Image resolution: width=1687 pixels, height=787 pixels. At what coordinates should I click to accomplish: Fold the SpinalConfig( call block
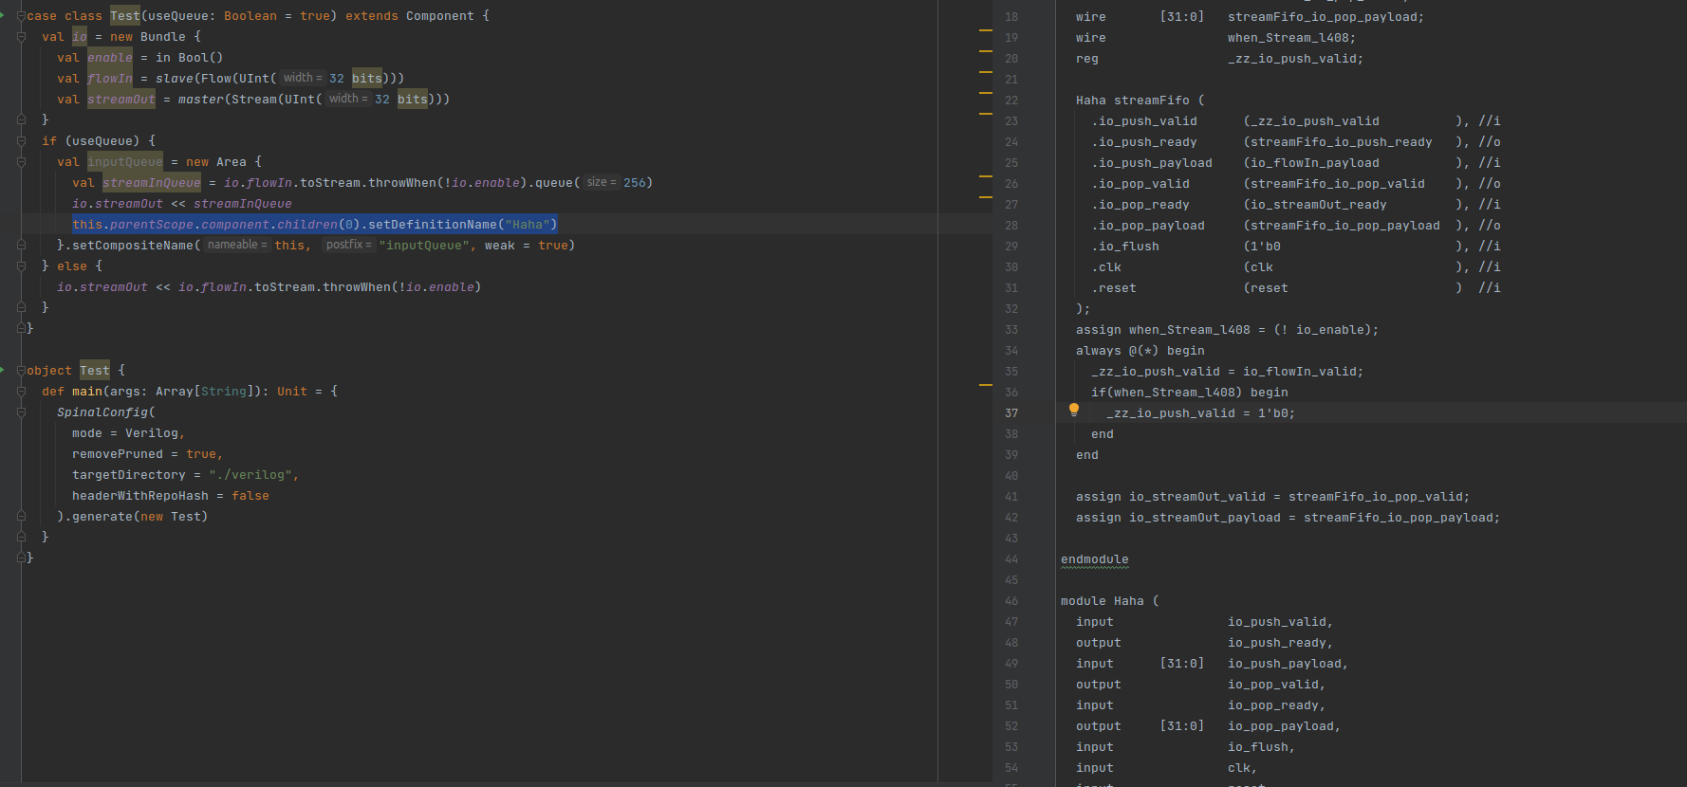pyautogui.click(x=21, y=412)
